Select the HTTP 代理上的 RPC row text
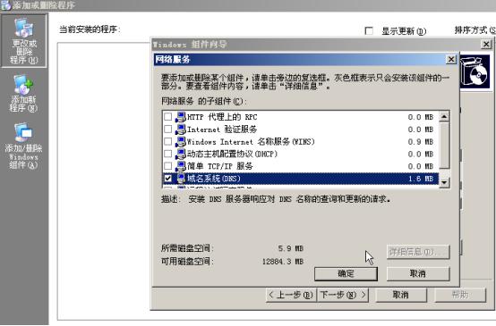This screenshot has height=326, width=496. (222, 117)
